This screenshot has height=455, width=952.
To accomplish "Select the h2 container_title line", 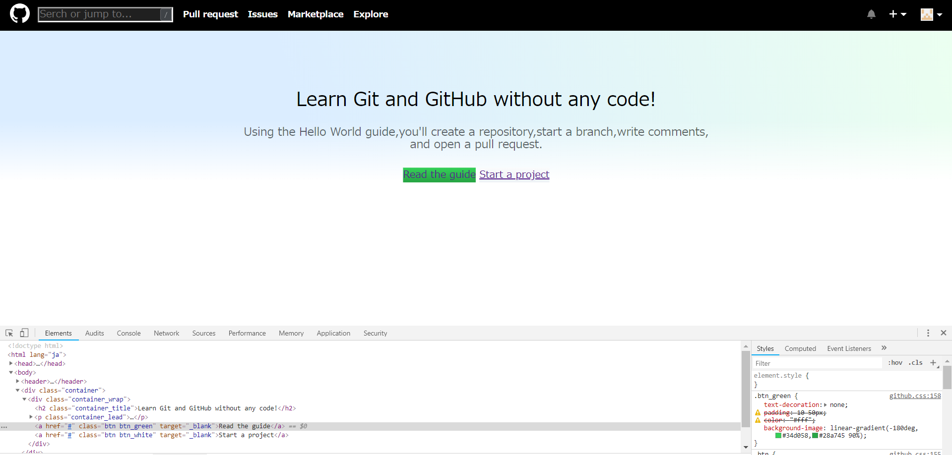I will [165, 408].
